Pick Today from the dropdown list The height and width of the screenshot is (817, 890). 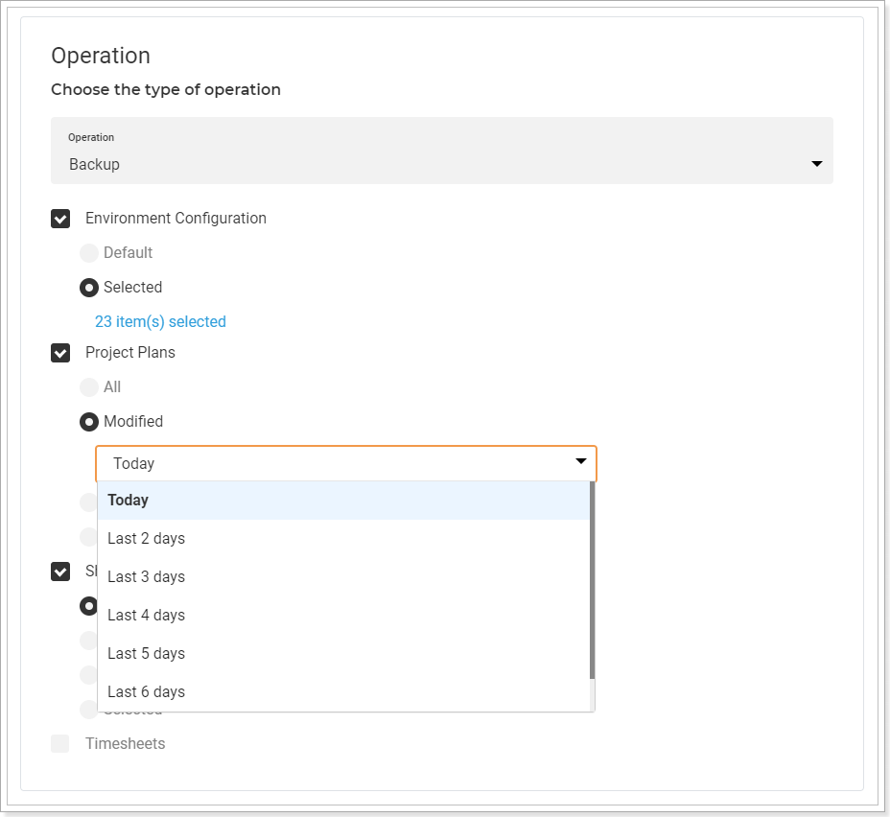[343, 501]
